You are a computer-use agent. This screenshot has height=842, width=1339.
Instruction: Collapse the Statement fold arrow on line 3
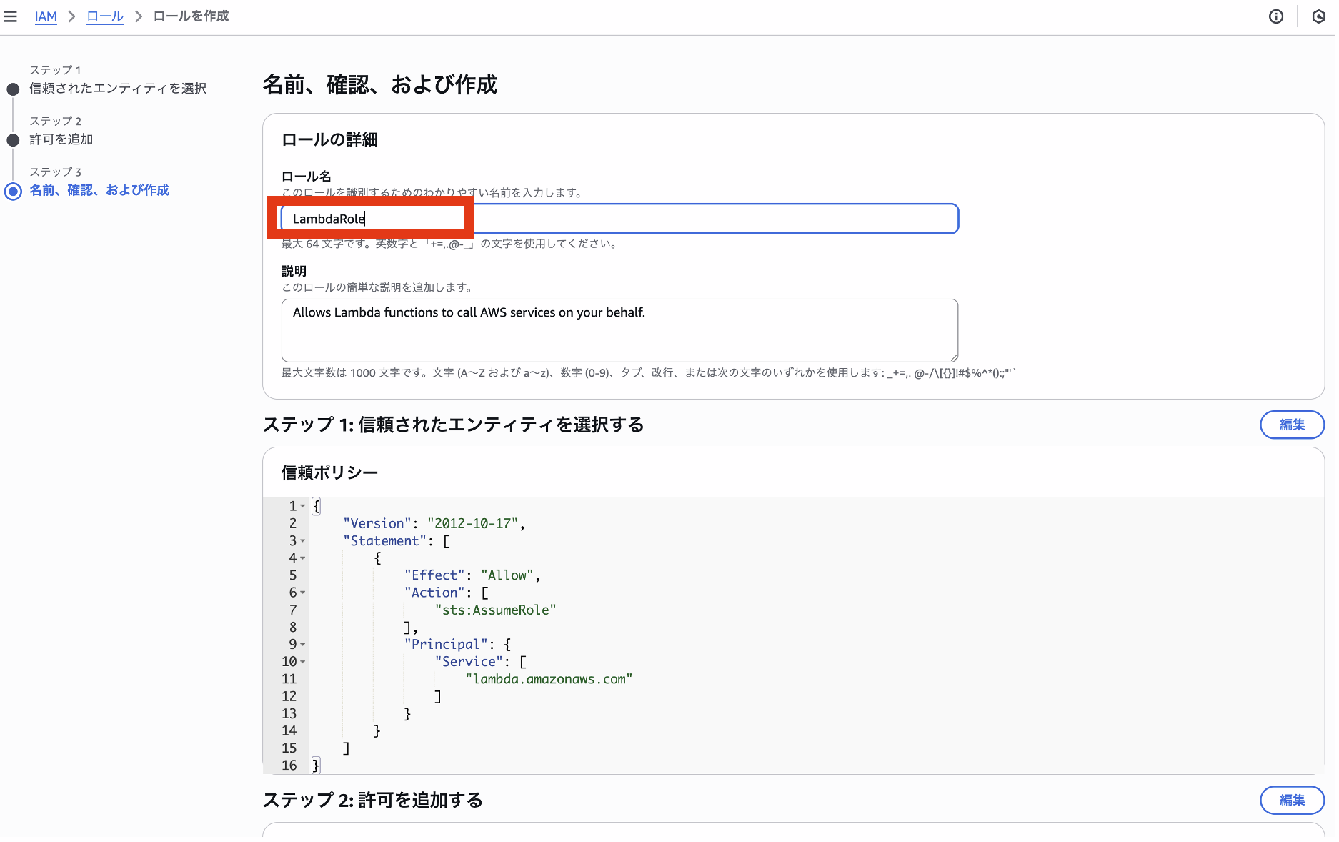(303, 541)
